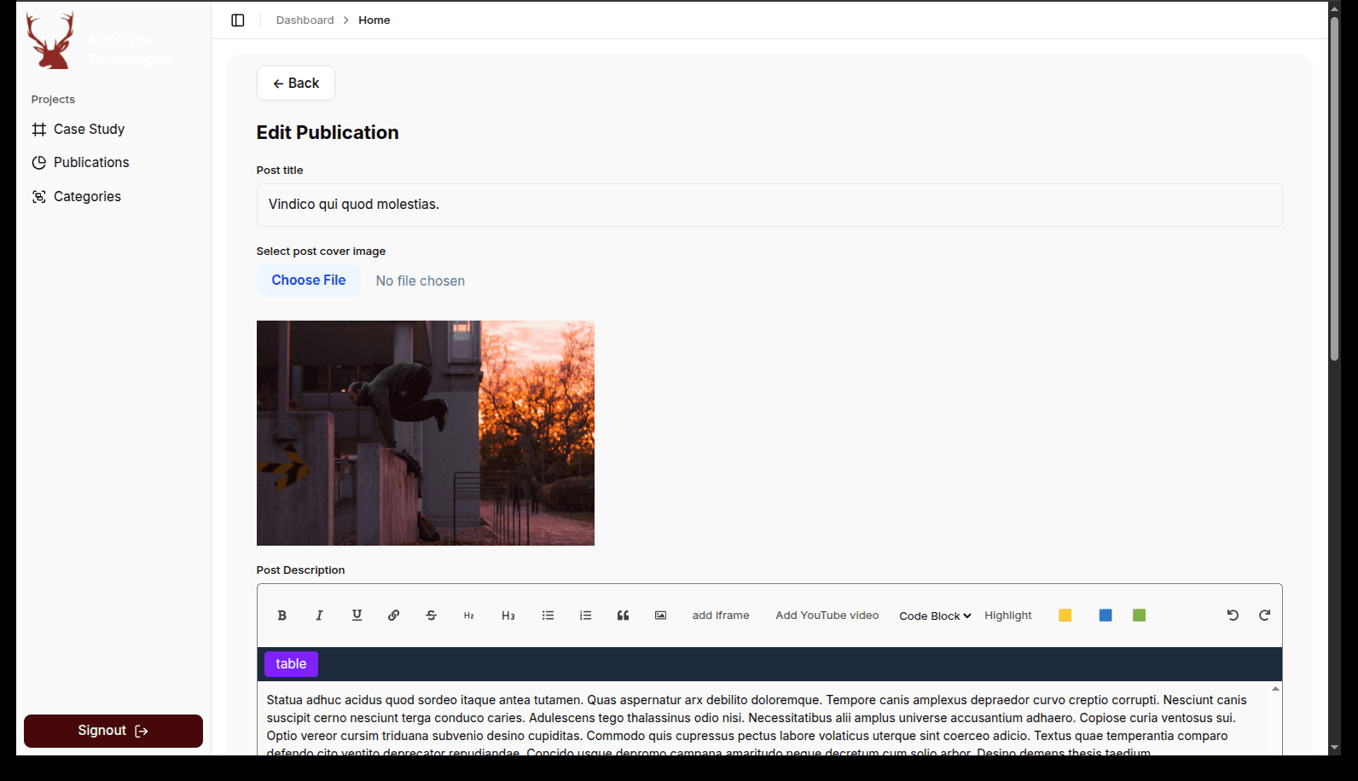Set Heading 2 style
Viewport: 1358px width, 781px height.
(468, 616)
